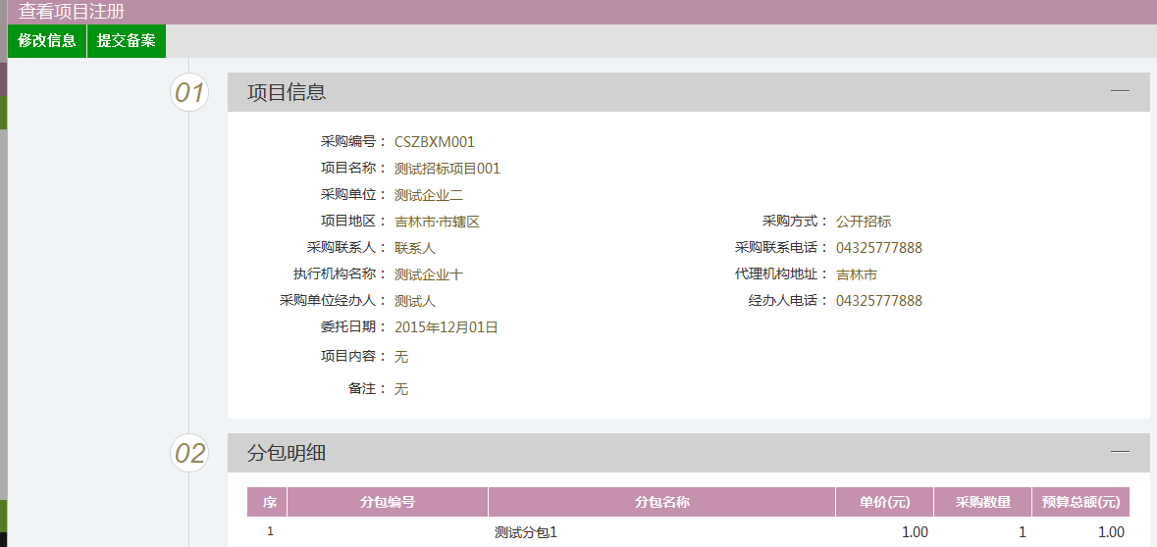Click the 提交备案 button
This screenshot has width=1157, height=547.
click(x=127, y=41)
